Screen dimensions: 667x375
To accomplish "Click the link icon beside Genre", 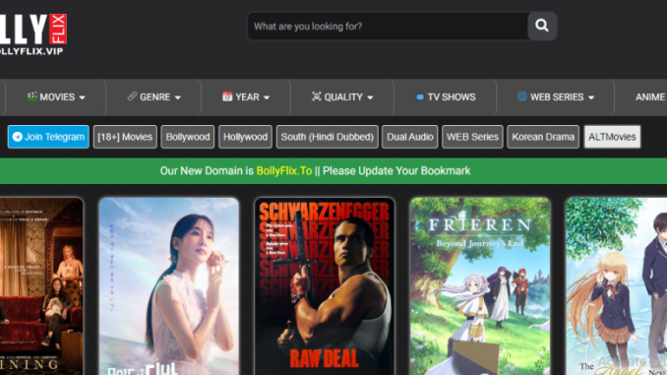I will coord(132,96).
